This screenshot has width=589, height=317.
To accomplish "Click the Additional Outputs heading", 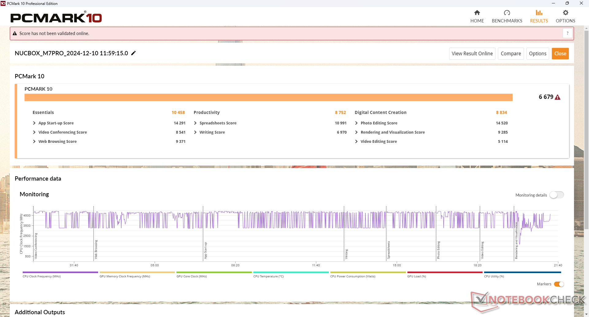I will (x=40, y=312).
